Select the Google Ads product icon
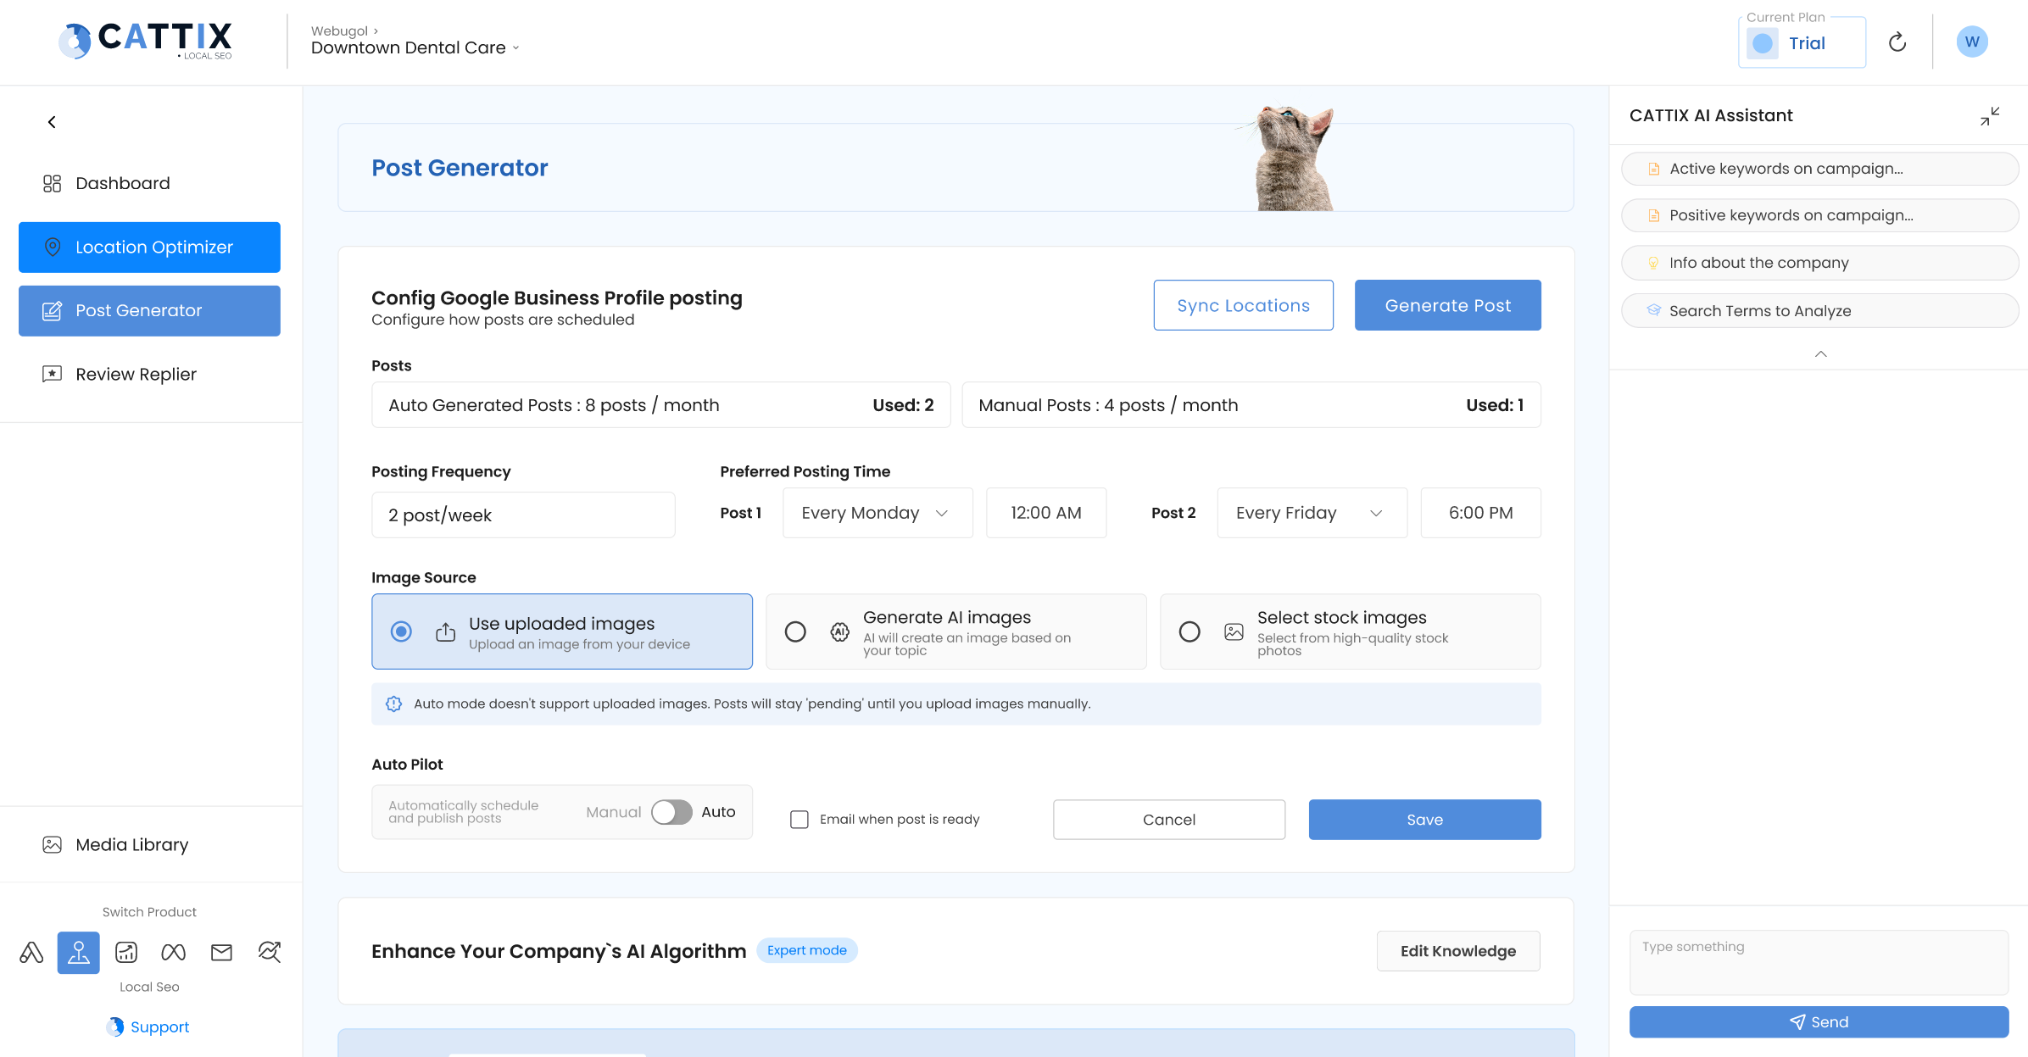The width and height of the screenshot is (2028, 1057). (31, 952)
